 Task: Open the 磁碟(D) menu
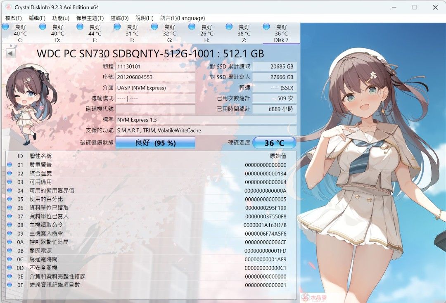tap(119, 18)
